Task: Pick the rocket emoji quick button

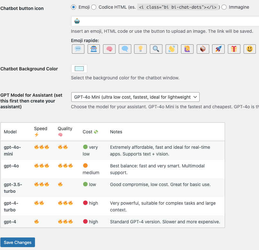Action: coord(218,49)
